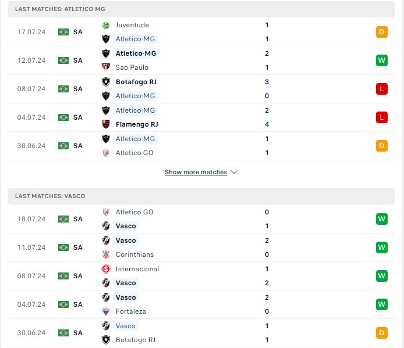Click the Juventude club crest icon
The image size is (404, 348).
click(x=106, y=25)
